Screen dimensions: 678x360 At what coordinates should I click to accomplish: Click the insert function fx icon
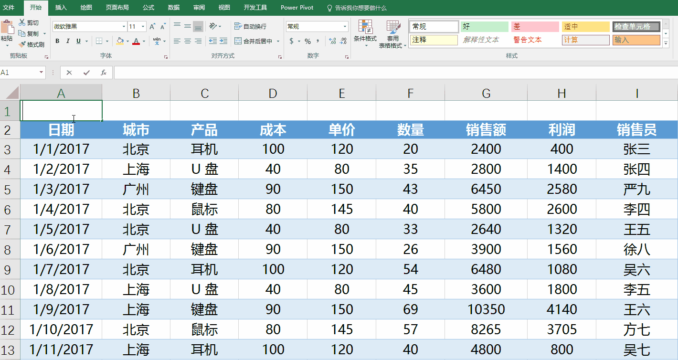[x=103, y=73]
